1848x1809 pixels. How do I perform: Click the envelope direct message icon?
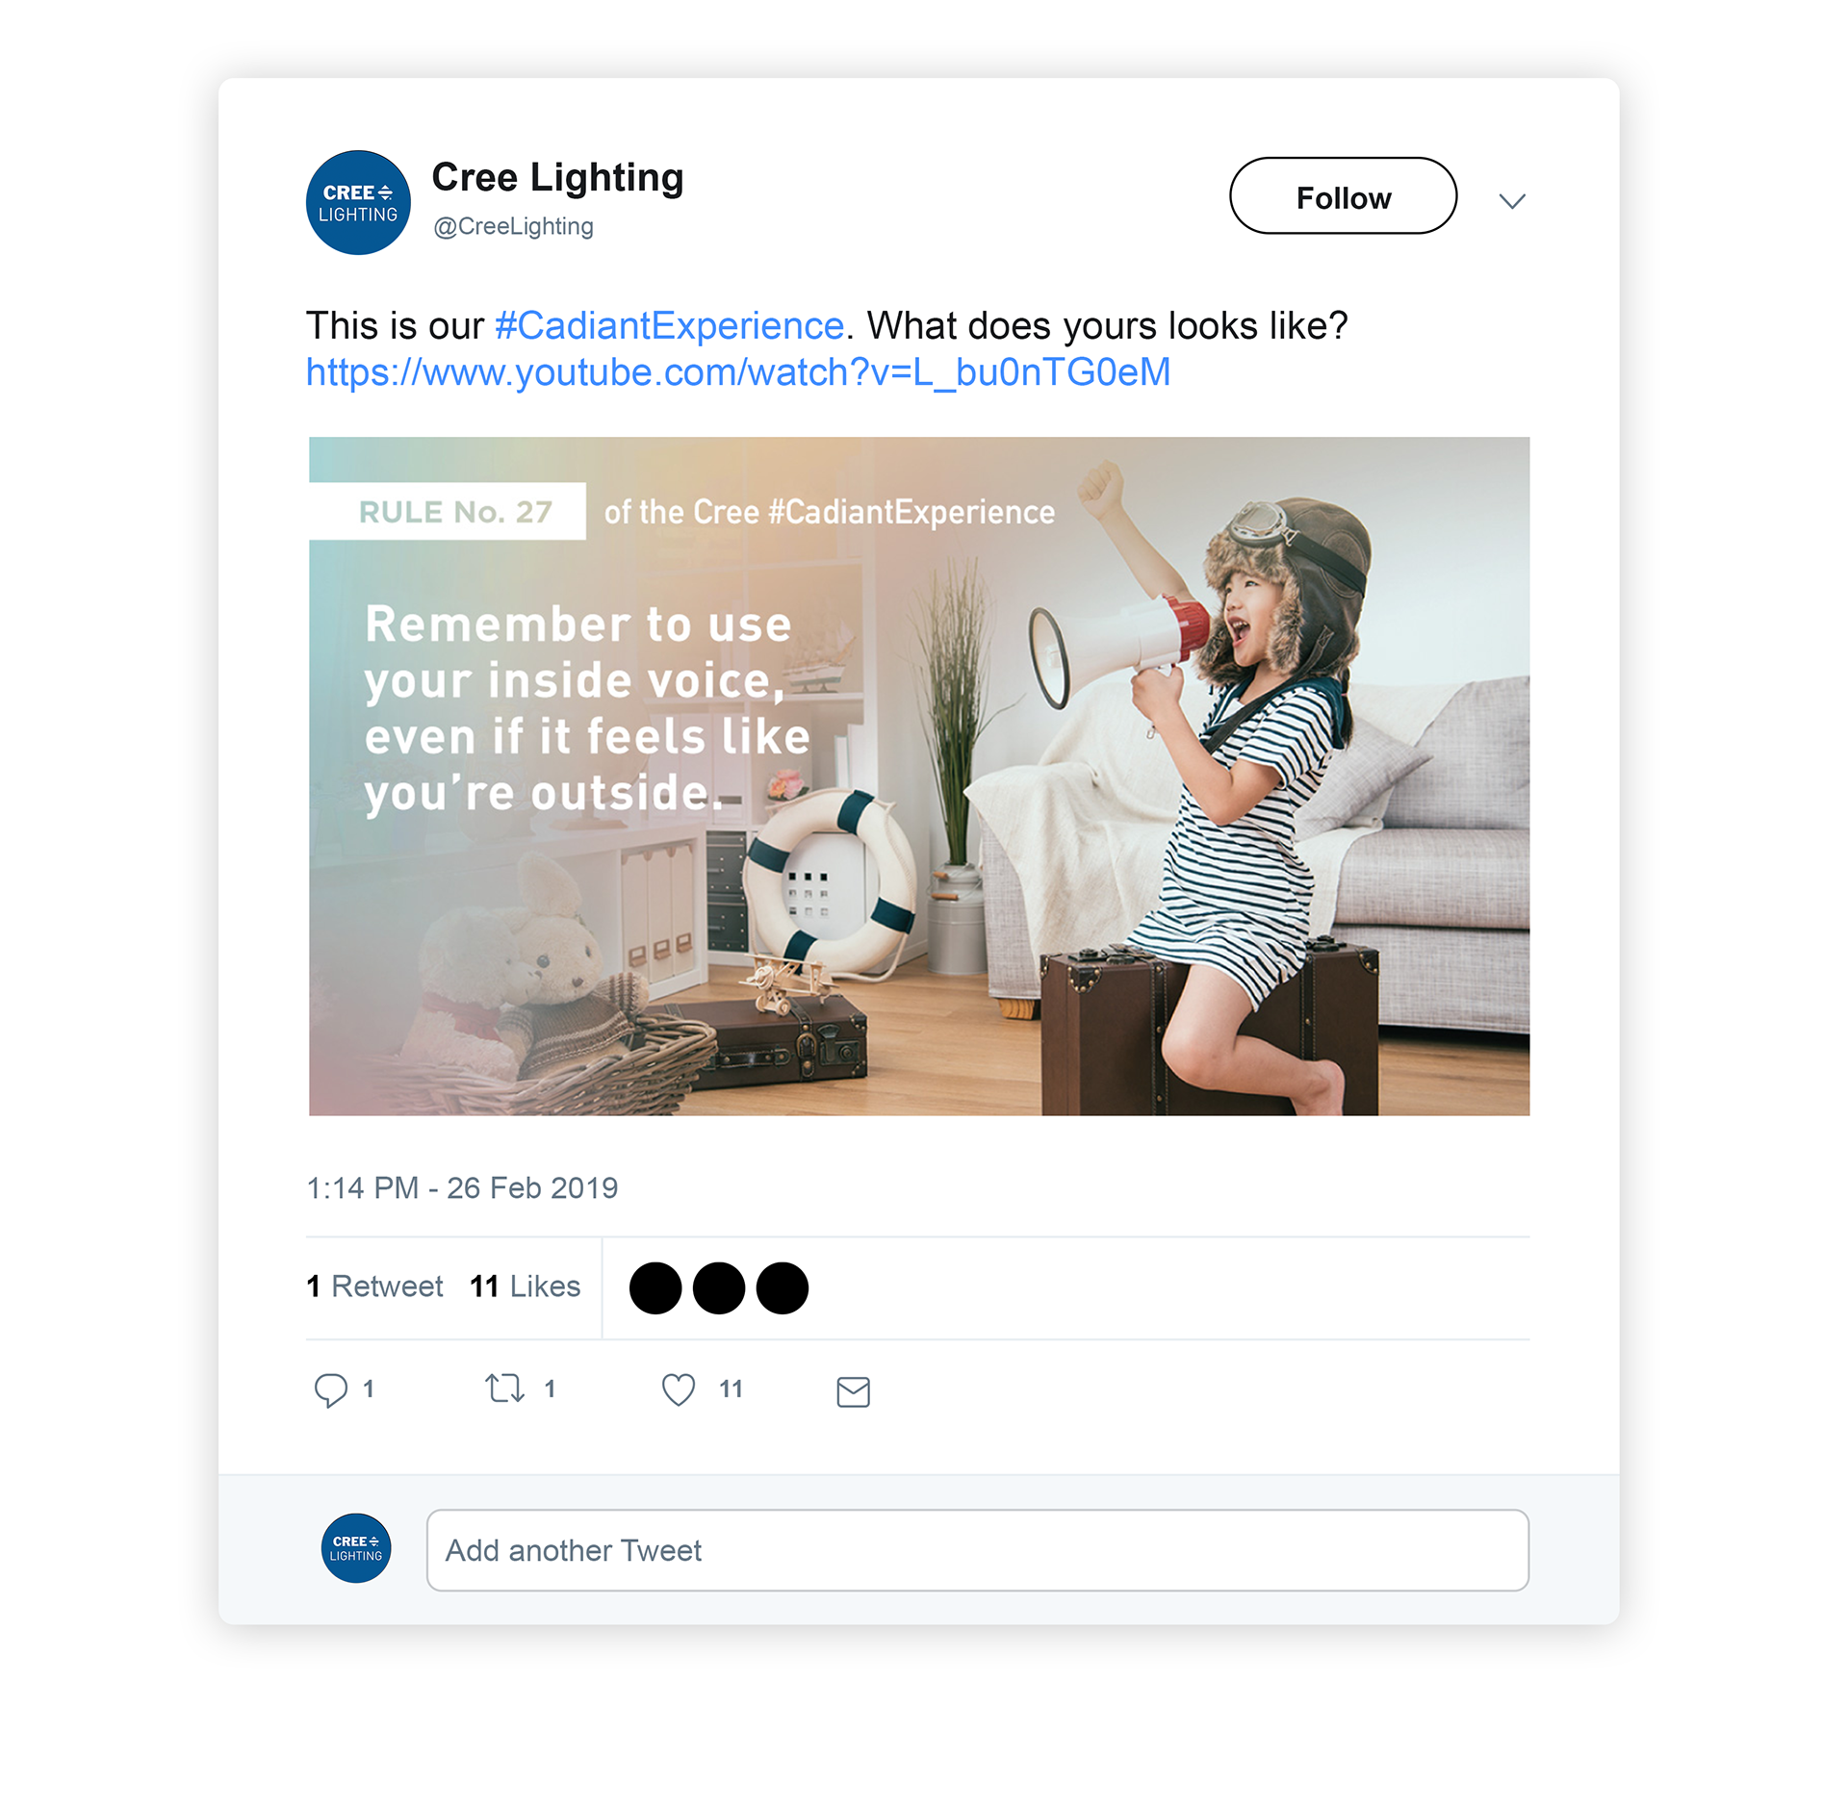(x=854, y=1391)
